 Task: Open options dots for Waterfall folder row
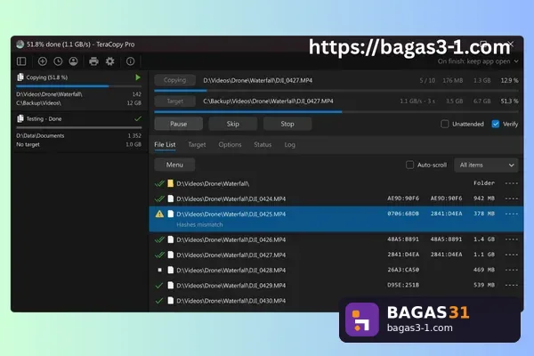click(512, 183)
